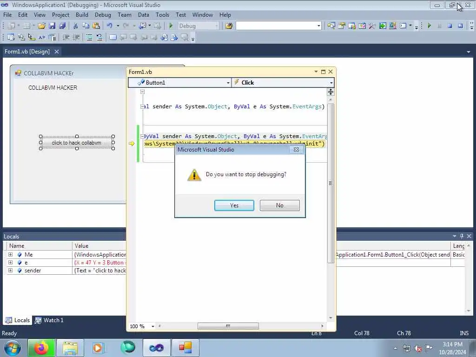476x357 pixels.
Task: Click the Uncomment Lines icon
Action: pyautogui.click(x=99, y=37)
